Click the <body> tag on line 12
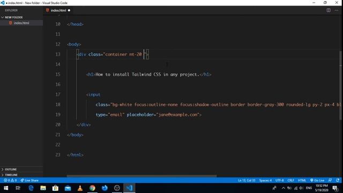 point(74,44)
